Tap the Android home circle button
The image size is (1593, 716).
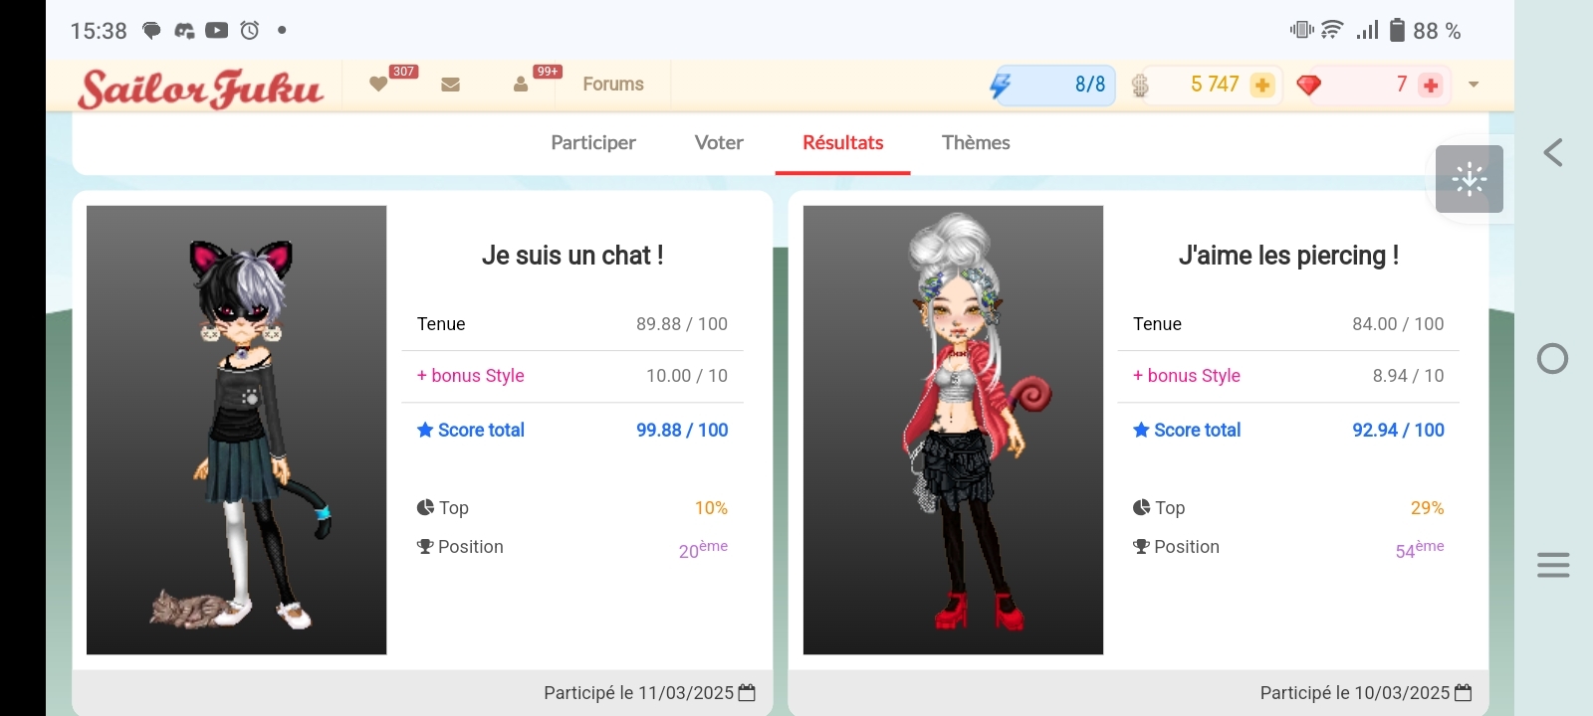coord(1553,358)
